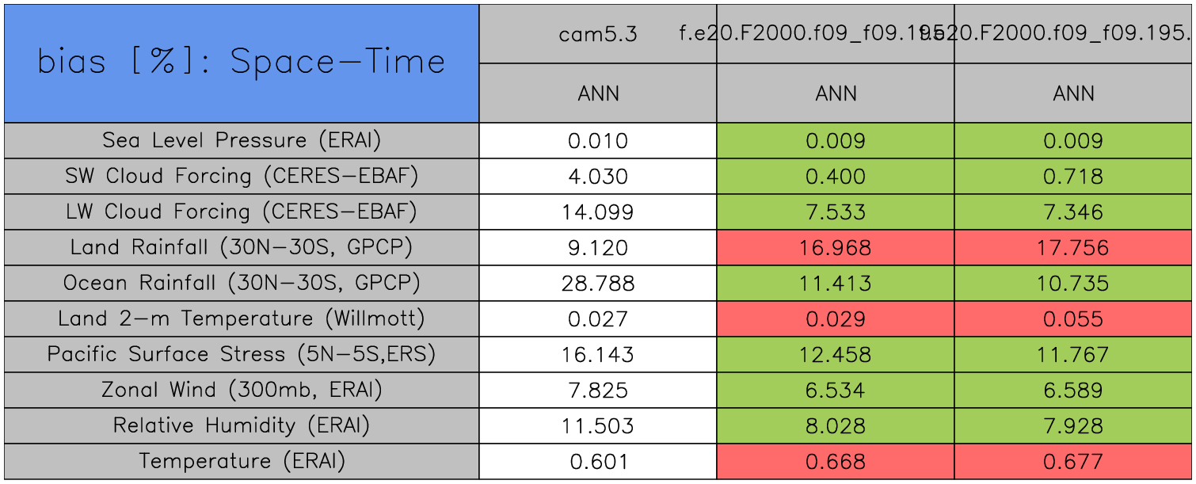Click the Land Rainfall (30N-30S, GPCP) label
This screenshot has height=484, width=1196.
242,248
